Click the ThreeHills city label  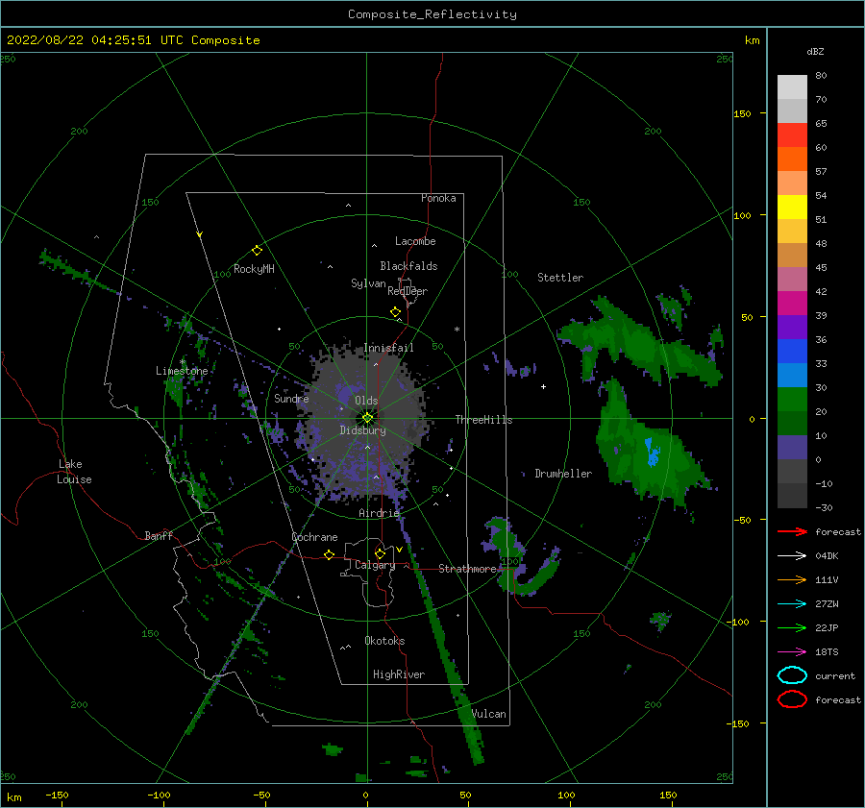[483, 420]
